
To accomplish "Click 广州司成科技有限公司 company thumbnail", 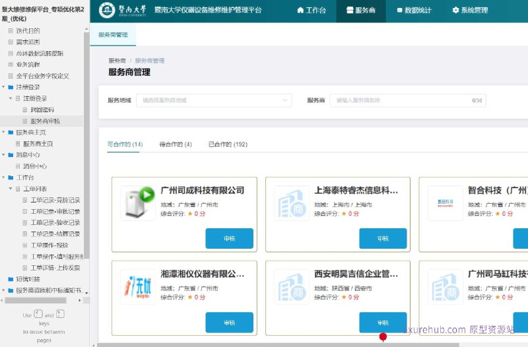I will pos(138,203).
